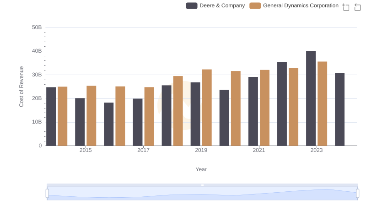Click the 30B y-axis label
The width and height of the screenshot is (366, 211).
tap(37, 75)
